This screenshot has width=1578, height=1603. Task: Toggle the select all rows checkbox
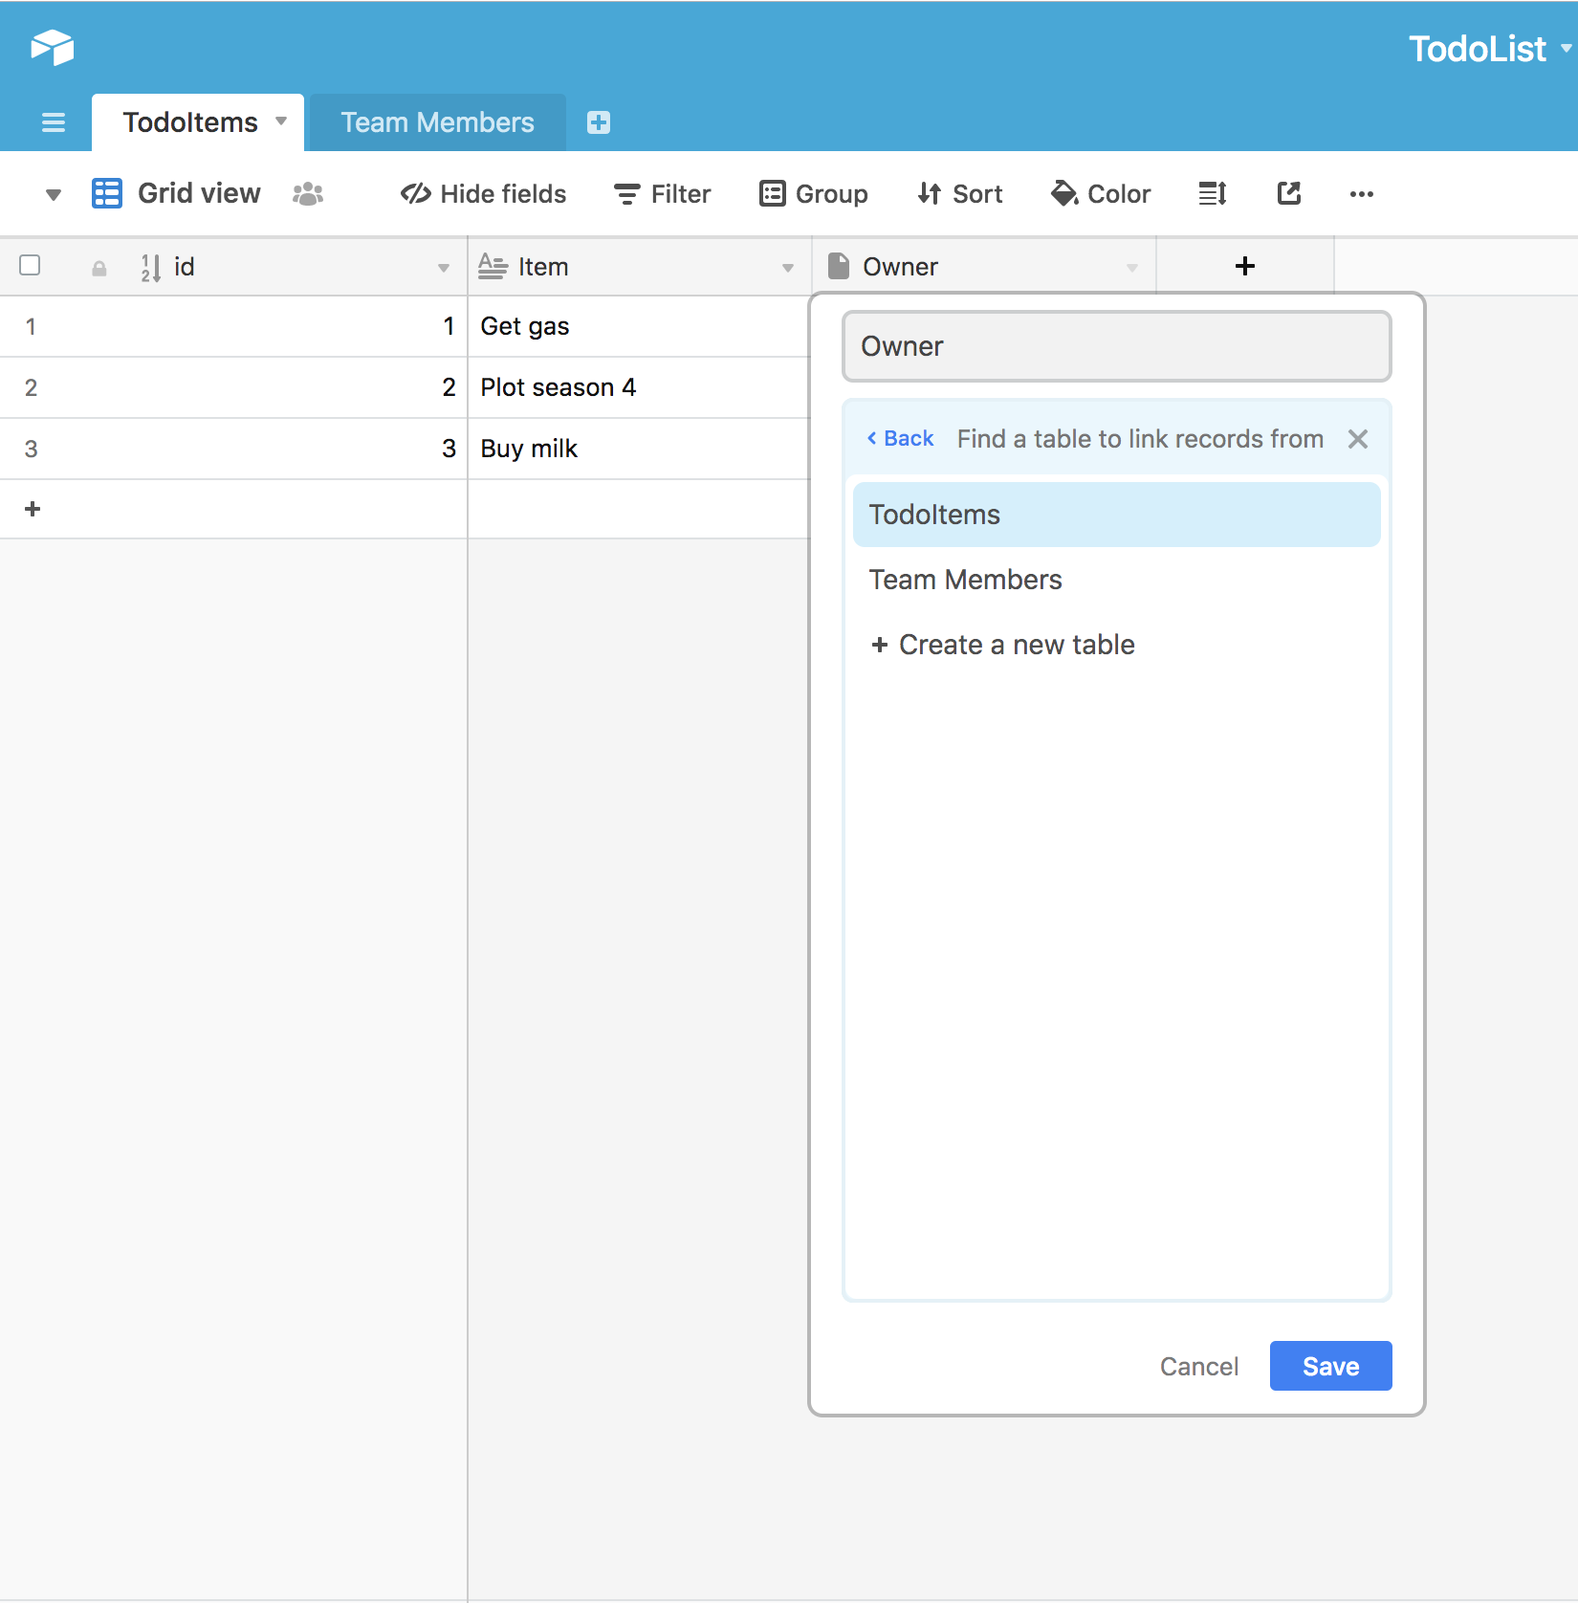tap(31, 265)
